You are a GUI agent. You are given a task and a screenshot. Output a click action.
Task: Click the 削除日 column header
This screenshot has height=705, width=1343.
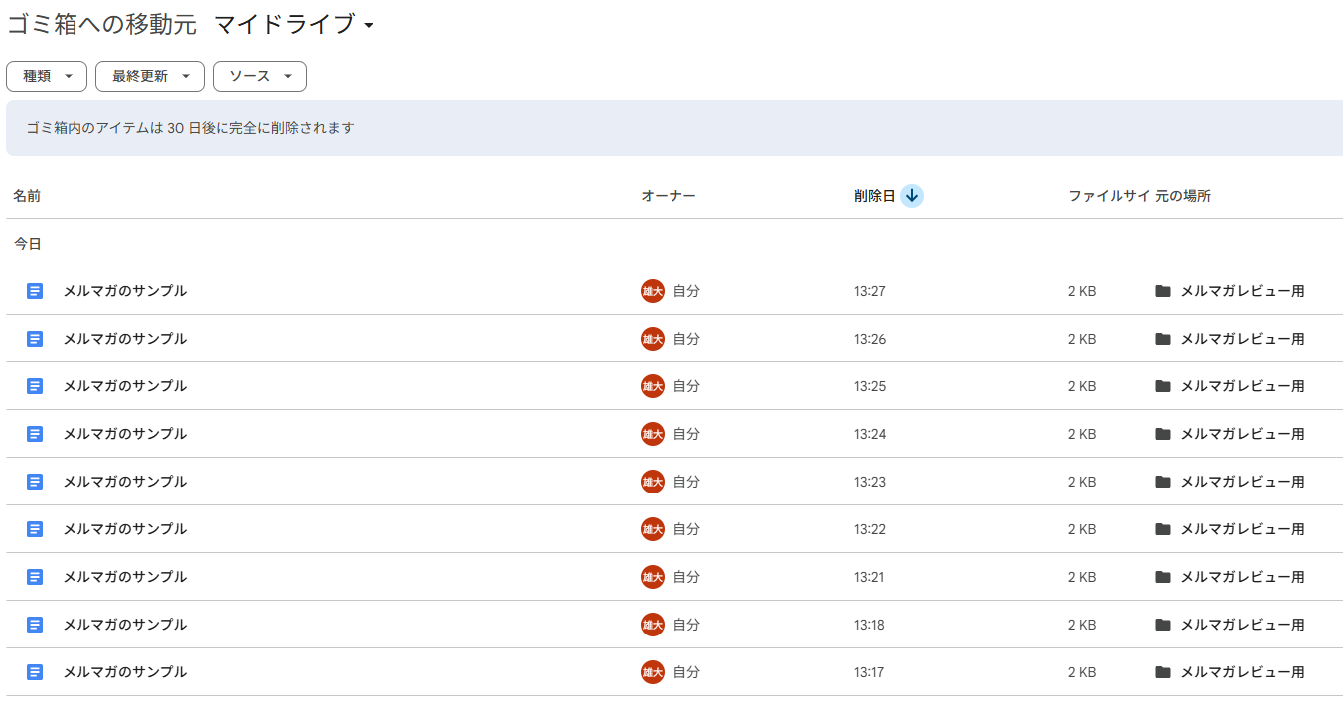tap(874, 196)
